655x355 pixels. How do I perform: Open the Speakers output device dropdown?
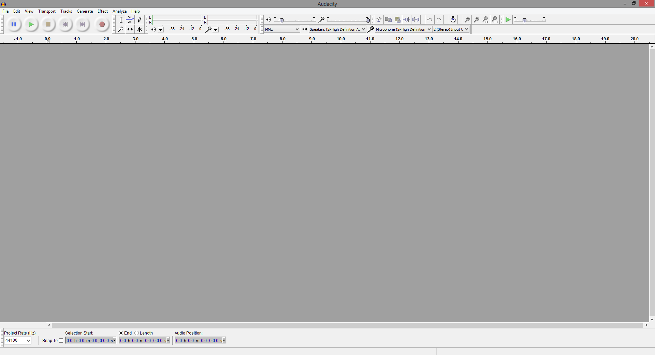click(x=337, y=29)
